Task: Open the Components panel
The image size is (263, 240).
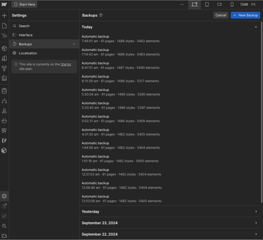Action: pos(4,48)
